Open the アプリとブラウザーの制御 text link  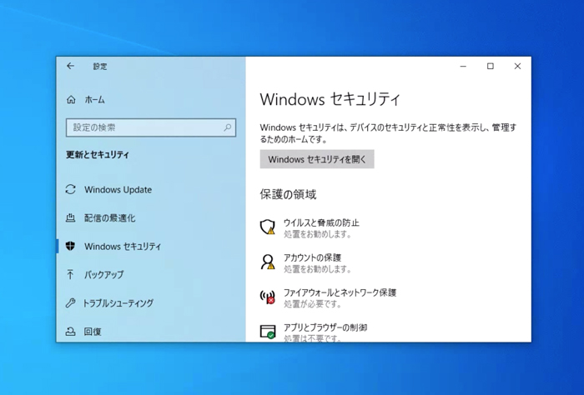(325, 327)
